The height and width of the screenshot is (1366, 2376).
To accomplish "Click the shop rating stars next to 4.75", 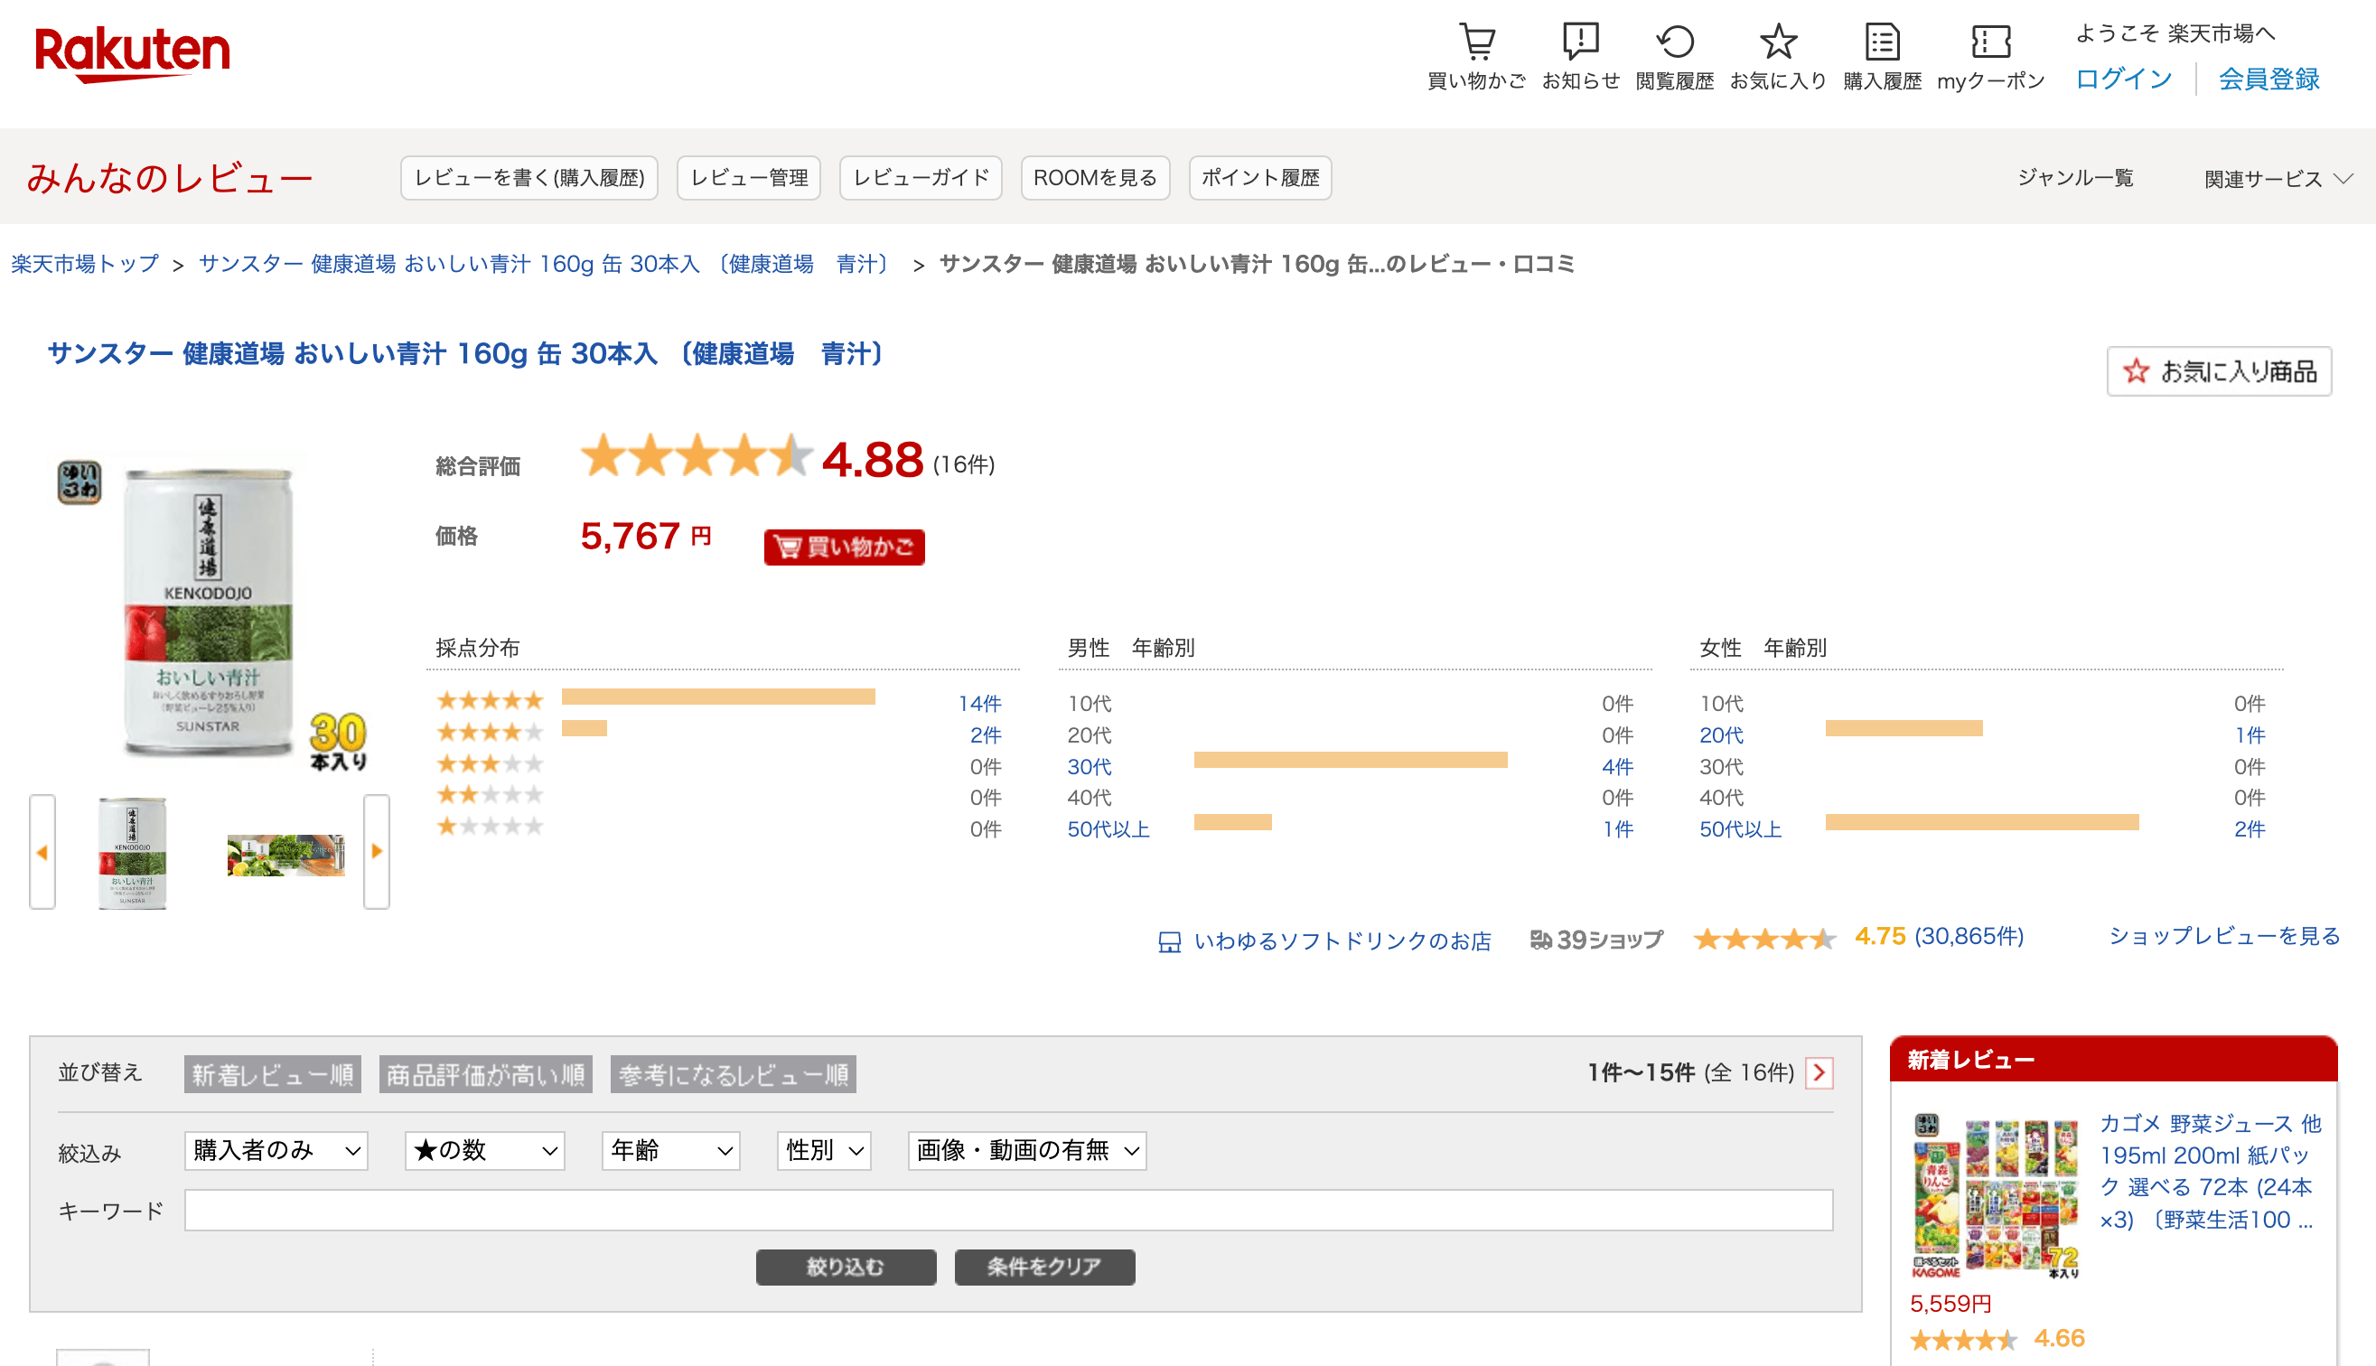I will pos(1764,938).
